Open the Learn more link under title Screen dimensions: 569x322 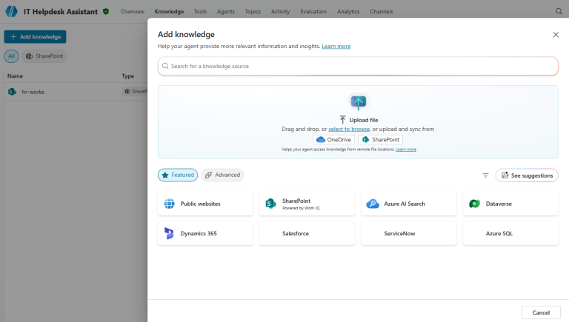(x=336, y=47)
